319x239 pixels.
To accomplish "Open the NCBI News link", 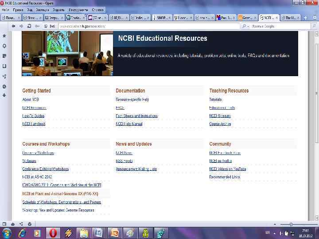I will click(124, 153).
